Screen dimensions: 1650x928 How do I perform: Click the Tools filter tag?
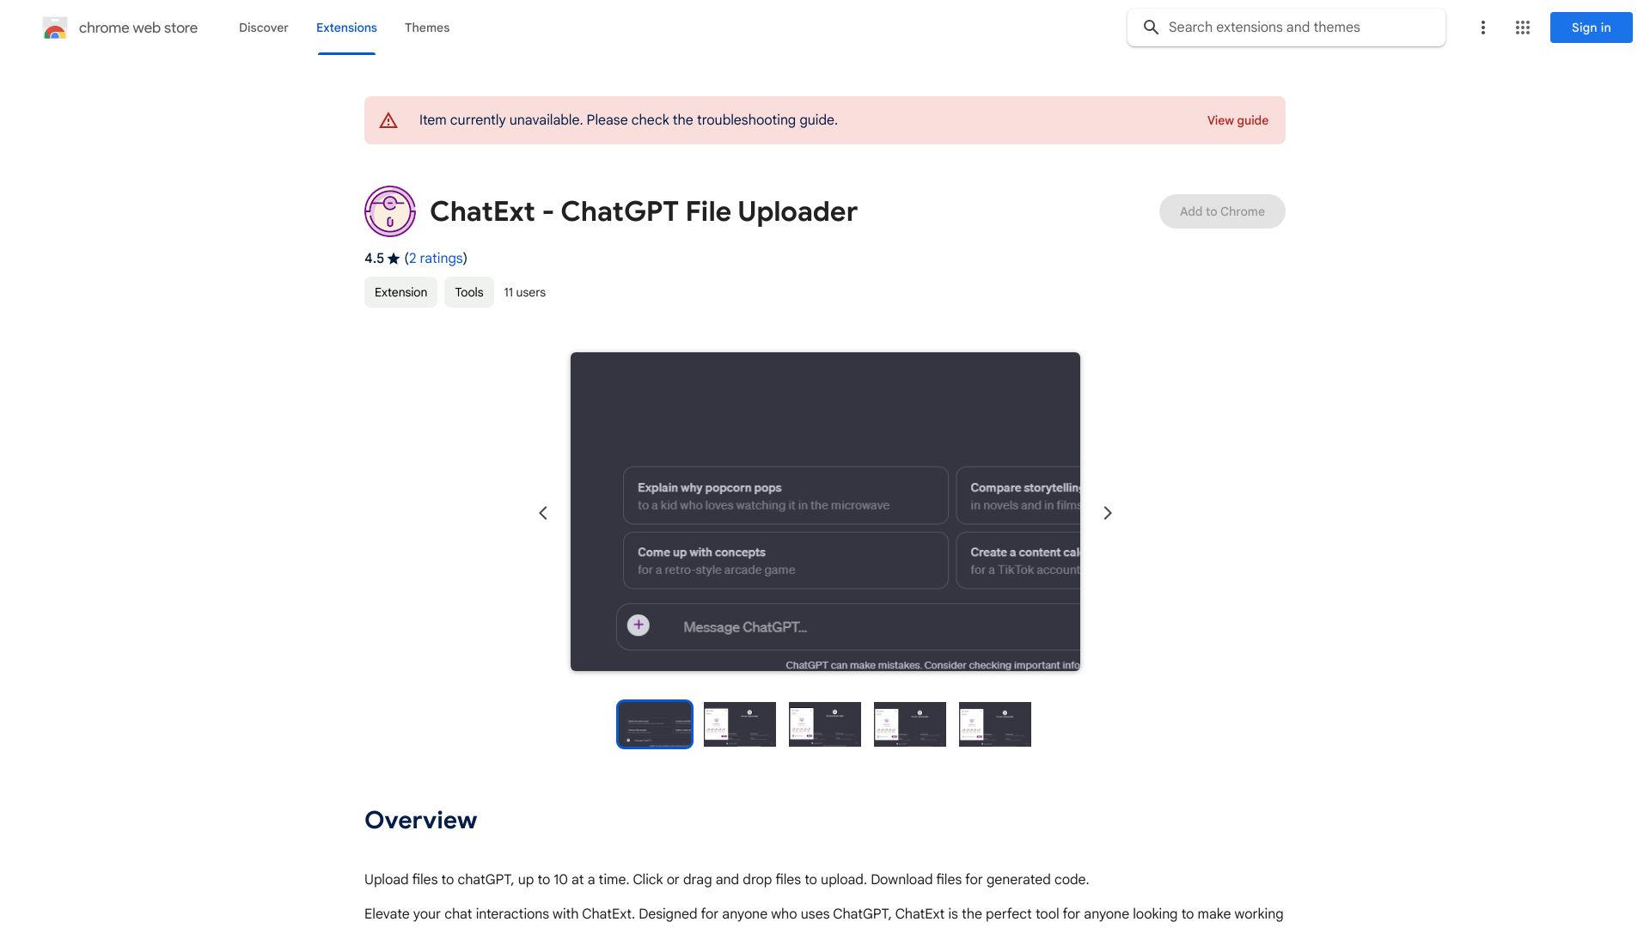click(x=468, y=292)
